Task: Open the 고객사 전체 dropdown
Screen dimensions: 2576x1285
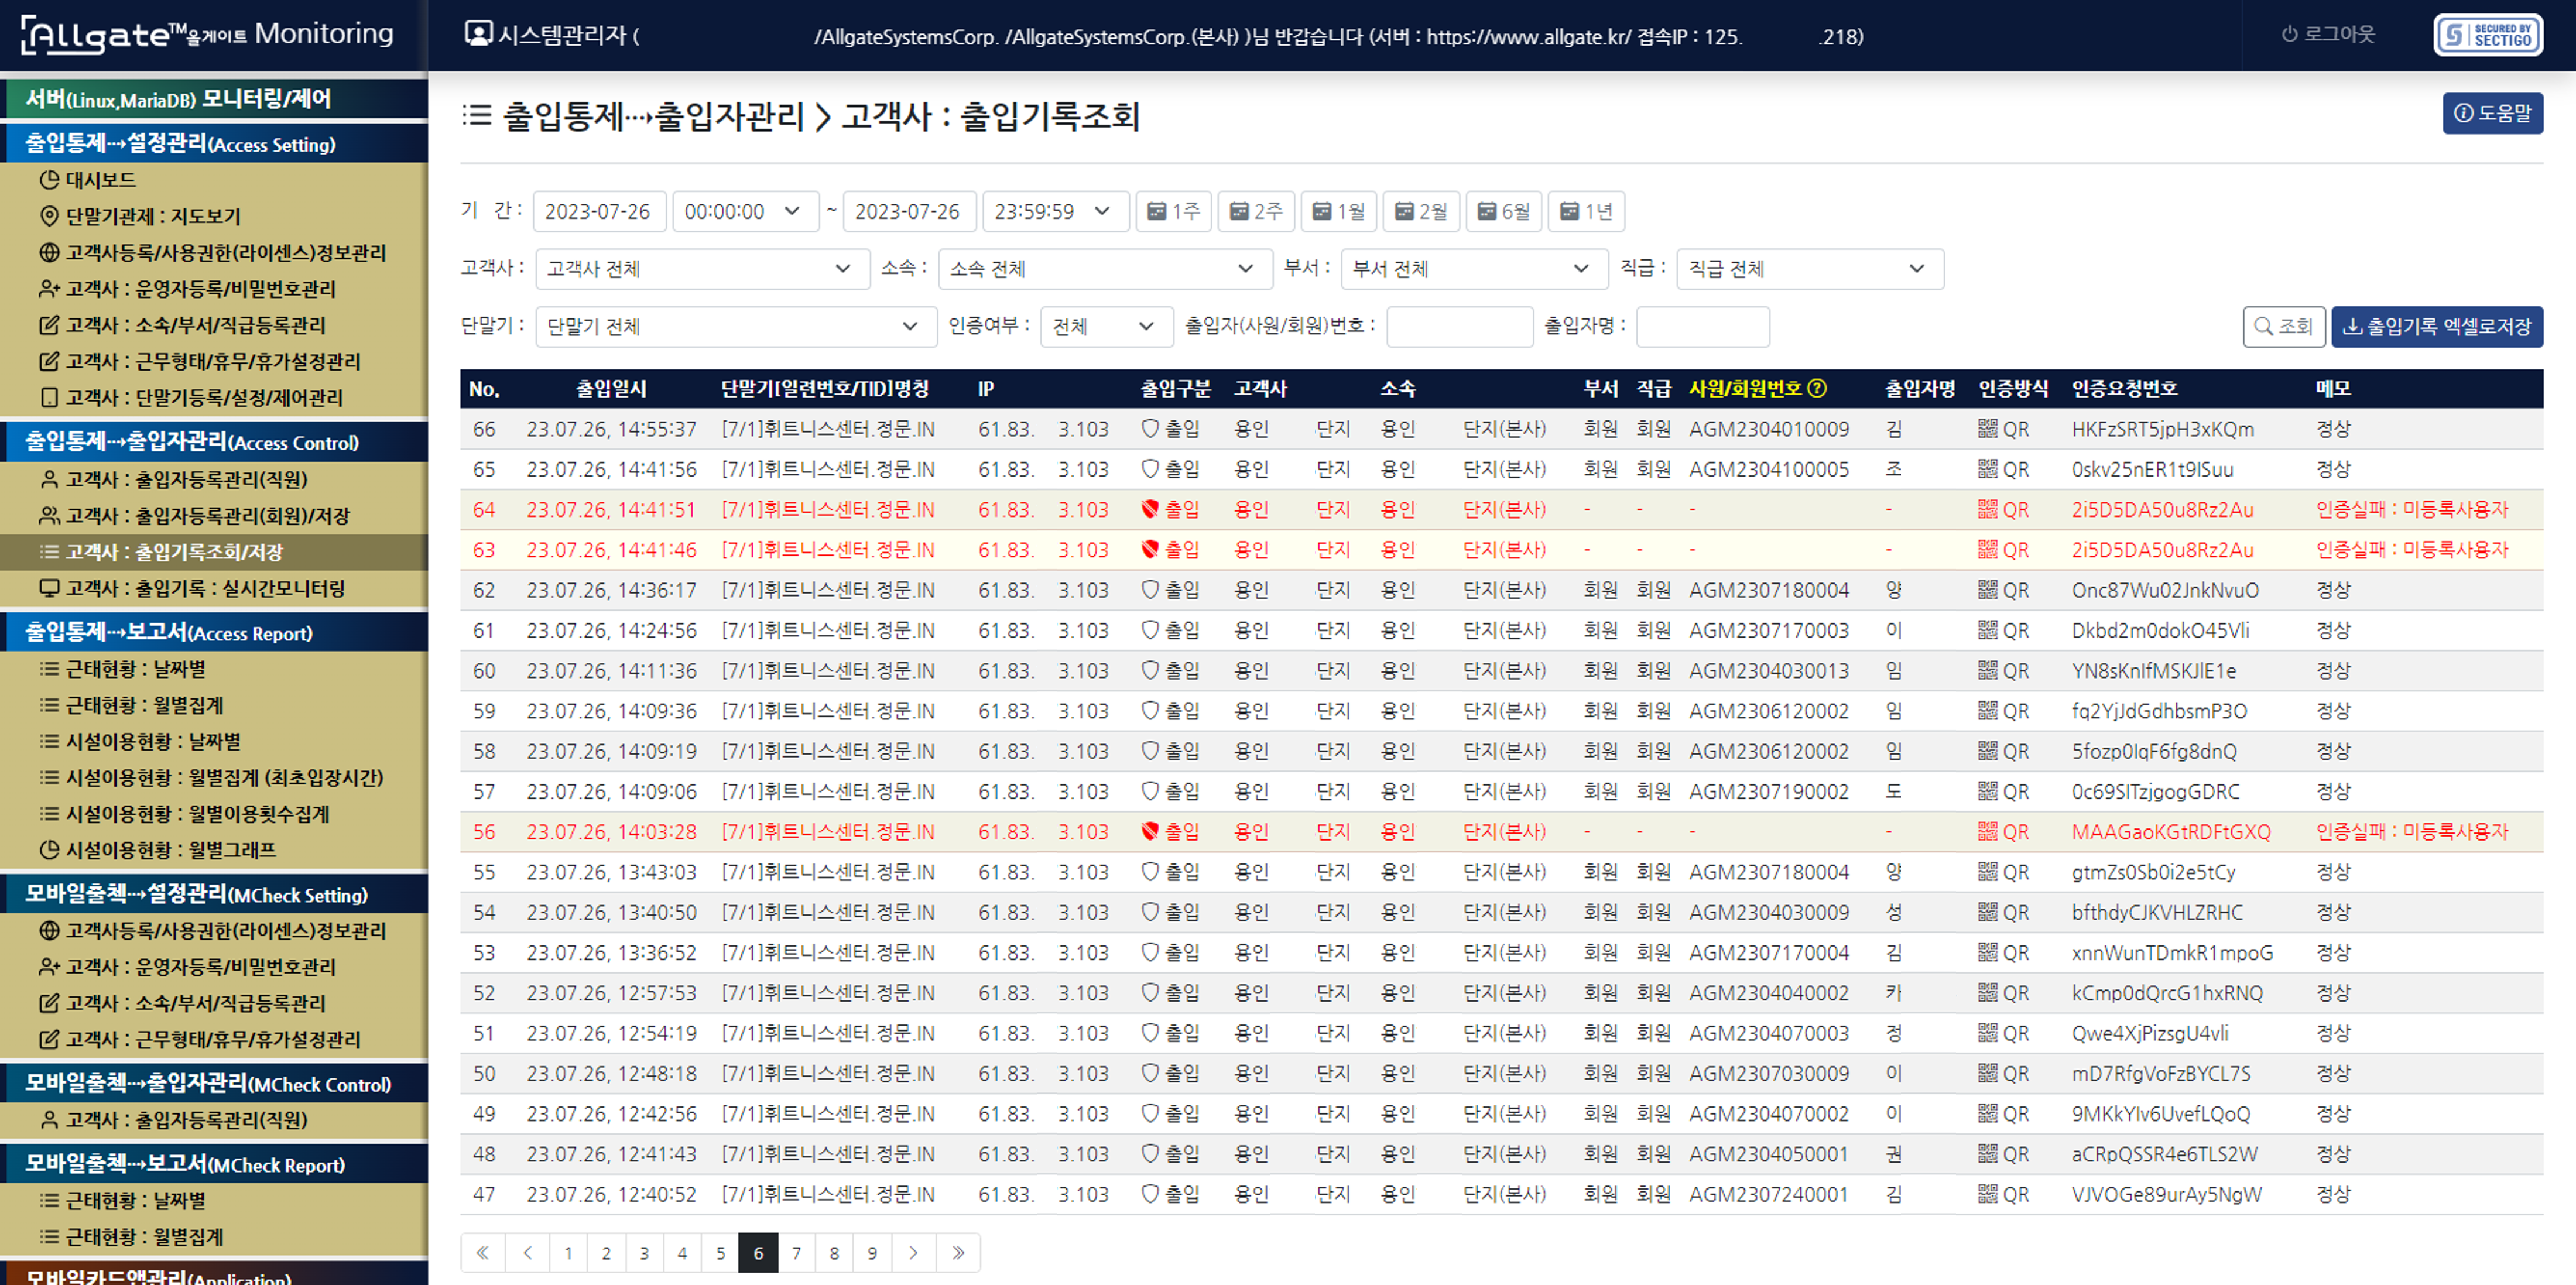Action: tap(702, 269)
